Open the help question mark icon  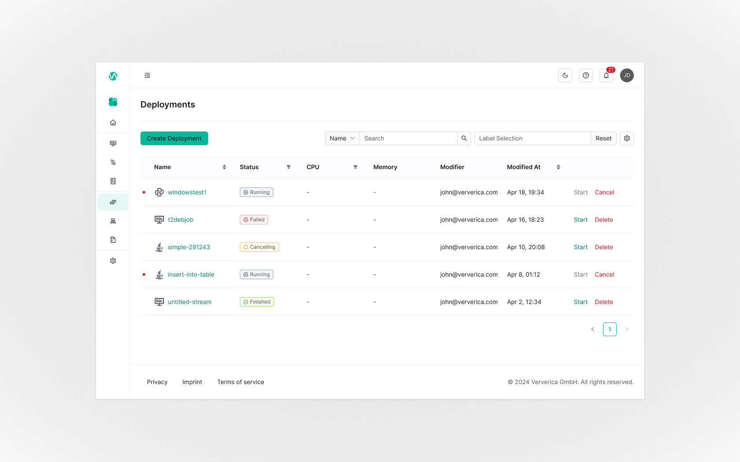pos(585,76)
